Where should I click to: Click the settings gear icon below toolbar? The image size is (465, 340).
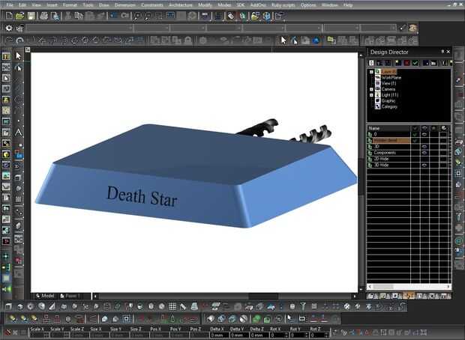click(x=9, y=28)
